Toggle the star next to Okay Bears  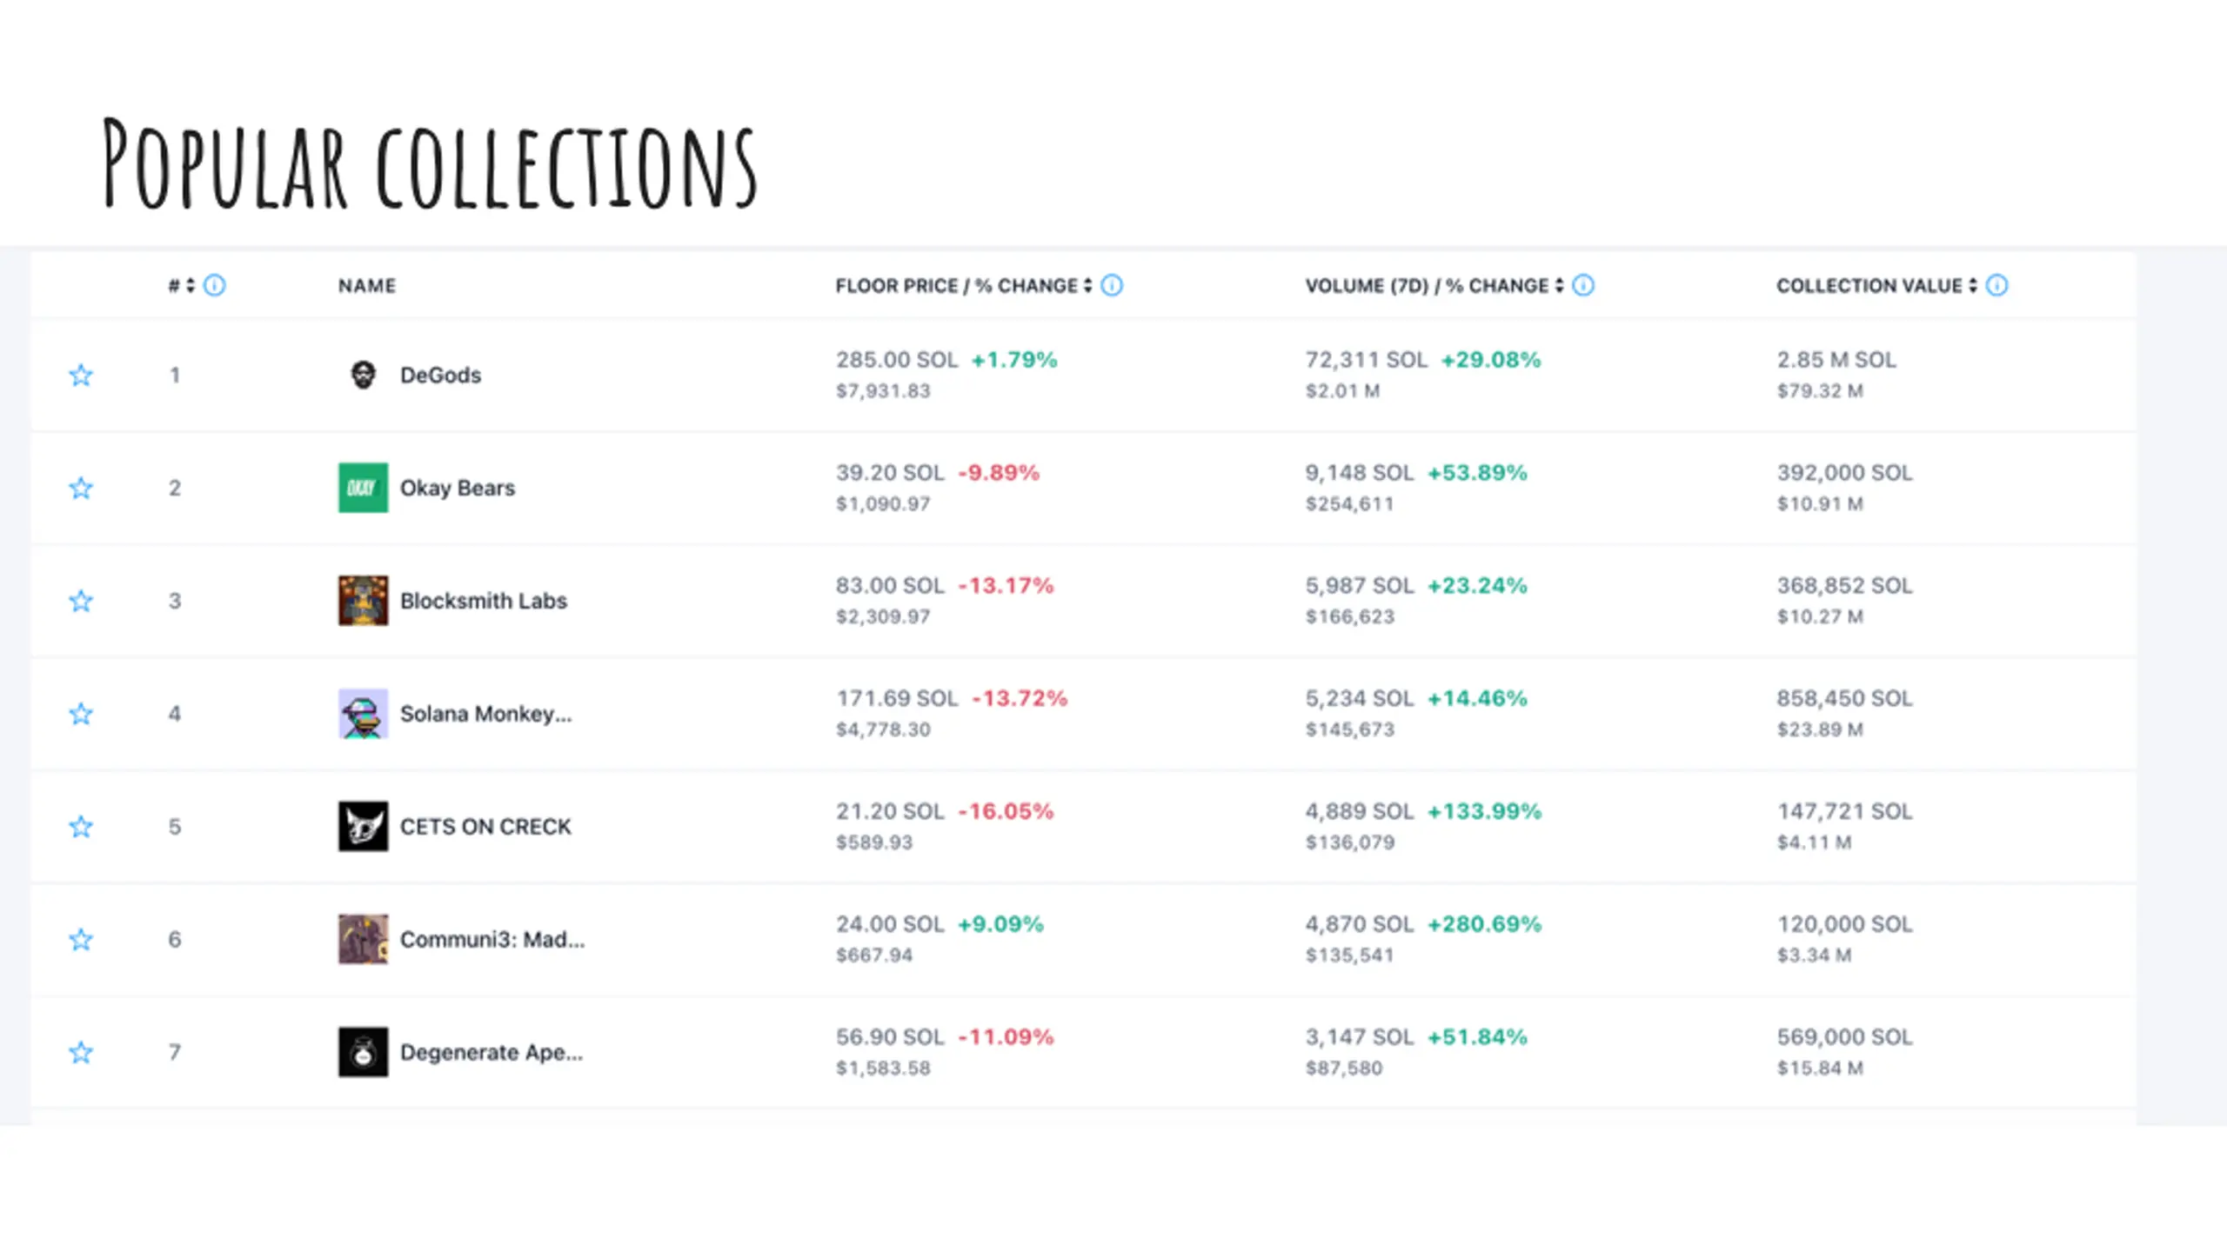[81, 488]
